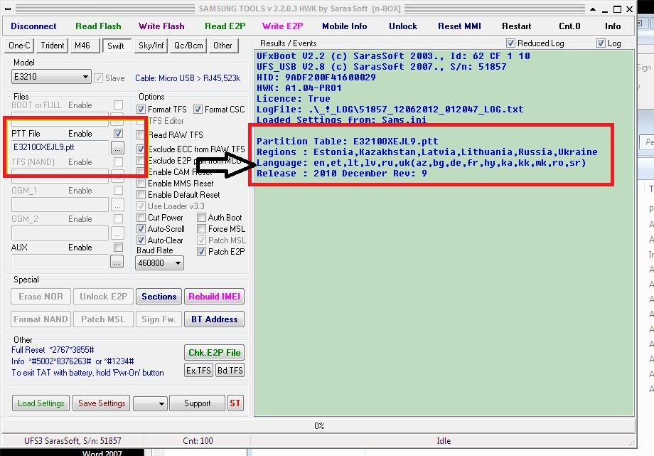Viewport: 654px width, 456px height.
Task: Click the Bd.TFS button
Action: [x=230, y=371]
